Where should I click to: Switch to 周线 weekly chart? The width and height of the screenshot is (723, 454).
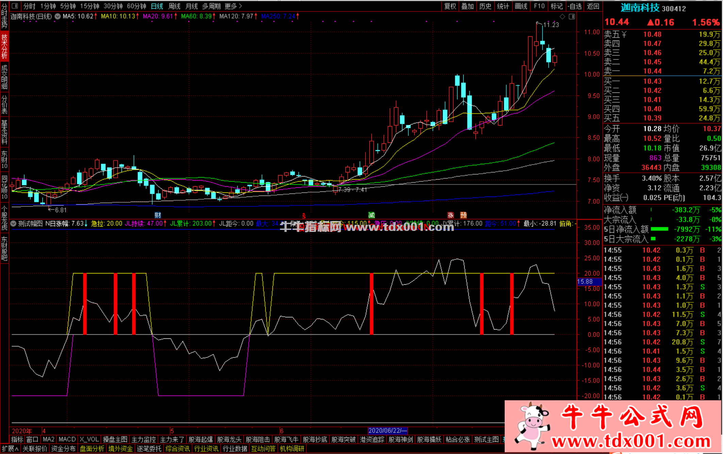(x=174, y=6)
